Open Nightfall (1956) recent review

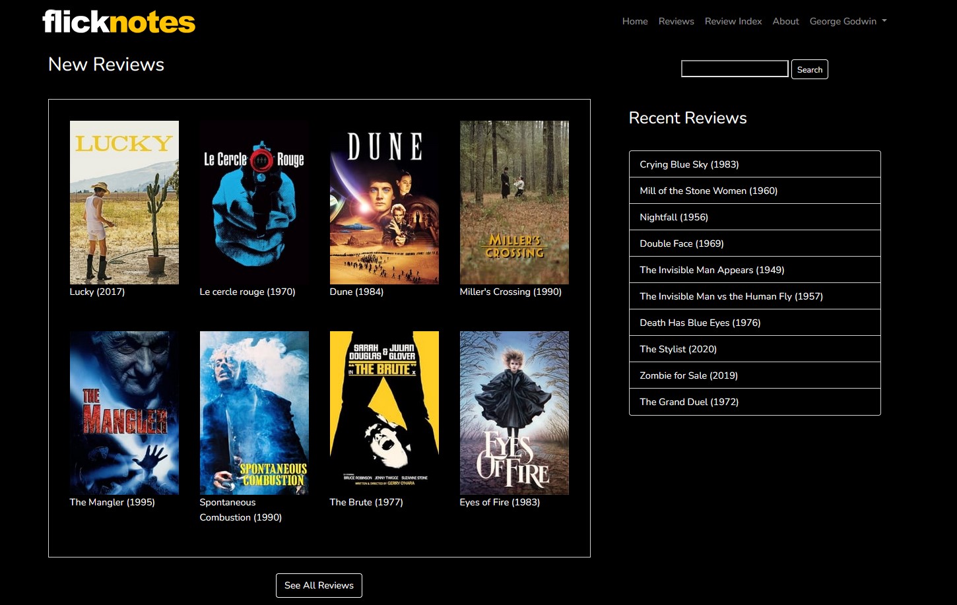[x=755, y=217]
